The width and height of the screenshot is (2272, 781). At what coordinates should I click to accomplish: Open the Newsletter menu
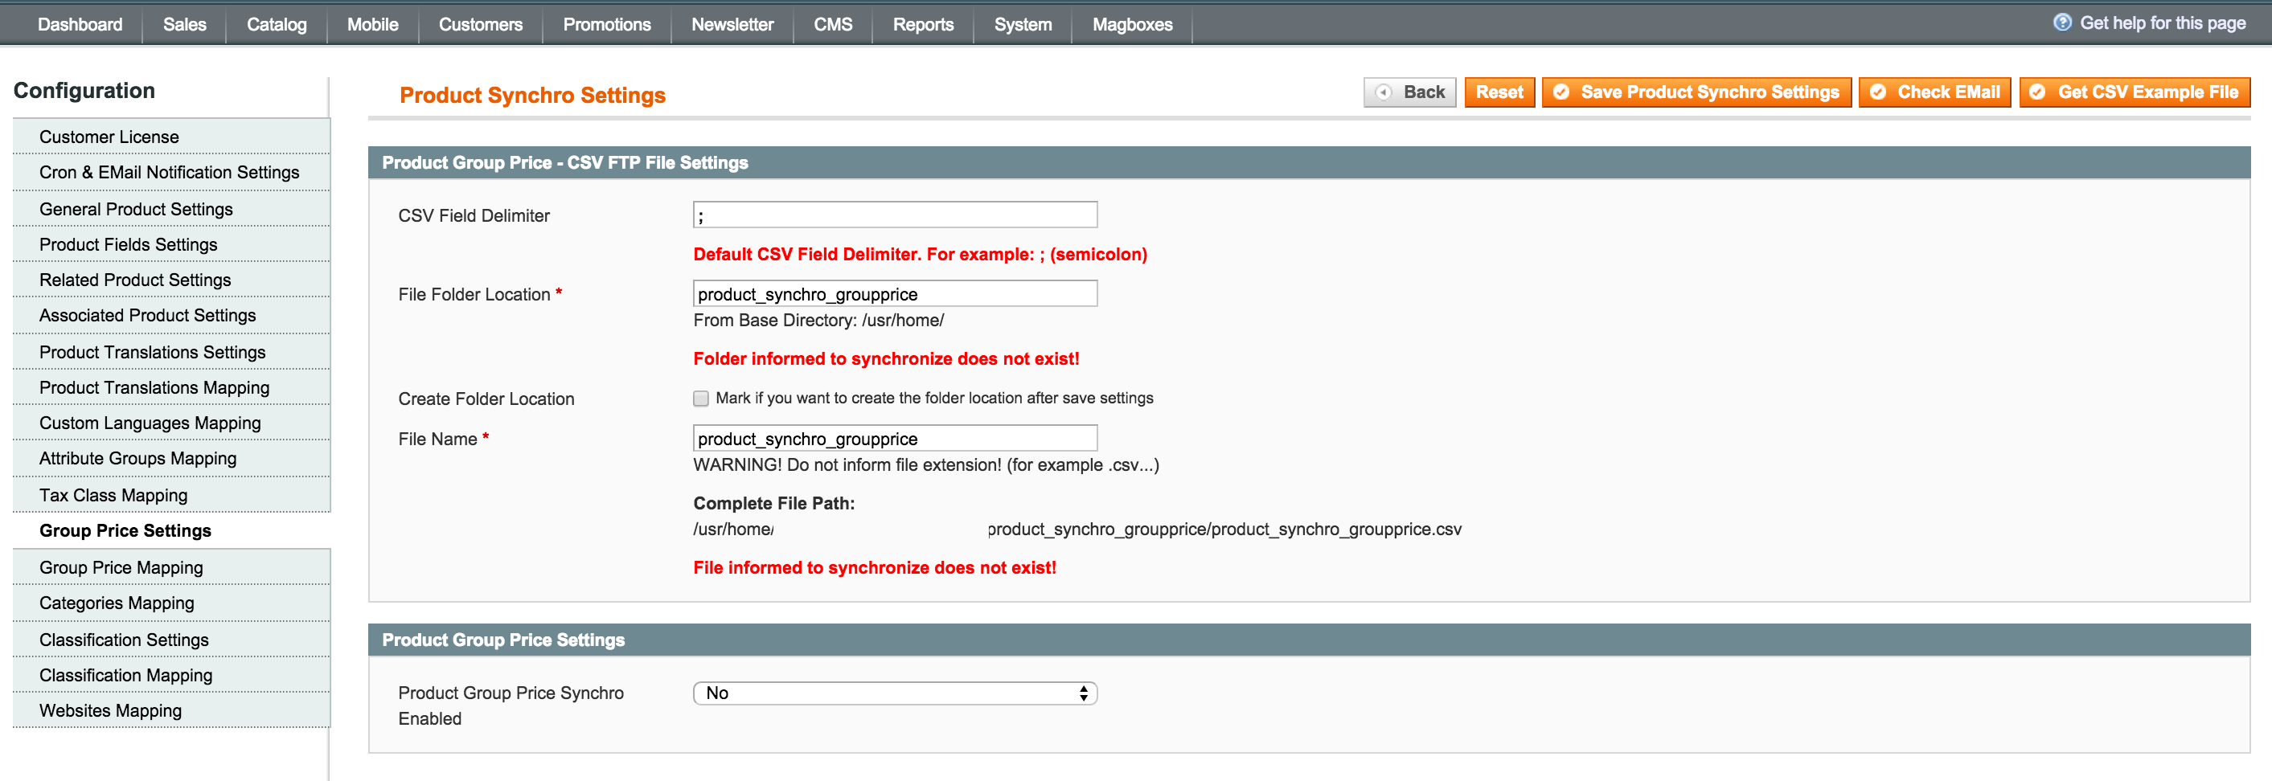coord(732,25)
